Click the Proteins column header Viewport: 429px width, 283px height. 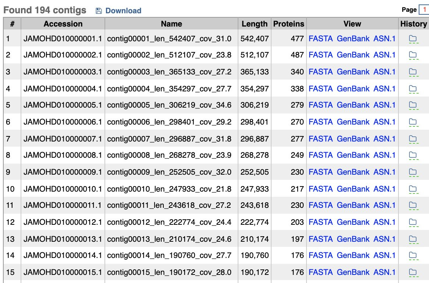click(289, 24)
